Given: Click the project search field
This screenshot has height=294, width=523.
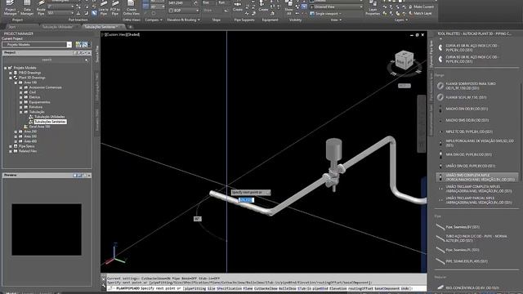Looking at the screenshot, I should tap(47, 60).
